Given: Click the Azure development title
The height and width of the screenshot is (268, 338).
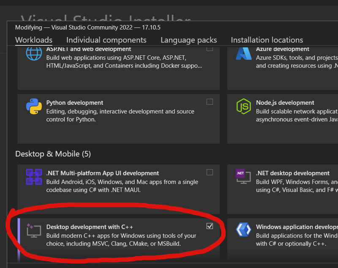Looking at the screenshot, I should point(283,49).
